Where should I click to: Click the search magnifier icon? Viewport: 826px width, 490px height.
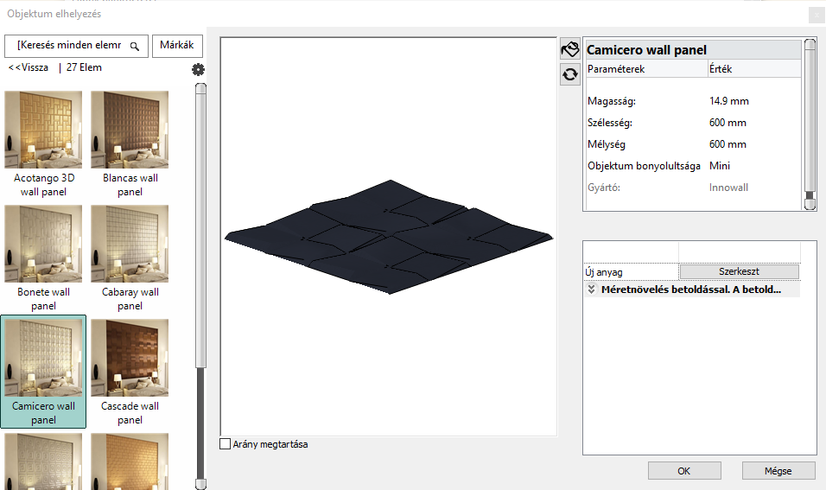[134, 47]
